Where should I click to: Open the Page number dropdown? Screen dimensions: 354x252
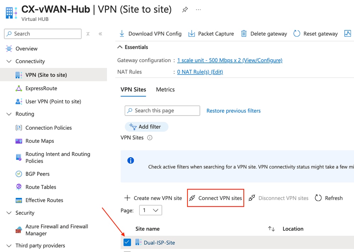click(150, 210)
